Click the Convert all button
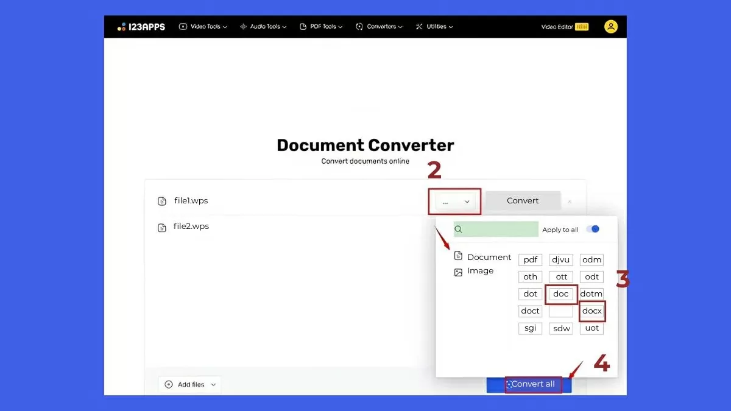This screenshot has width=731, height=411. 533,384
